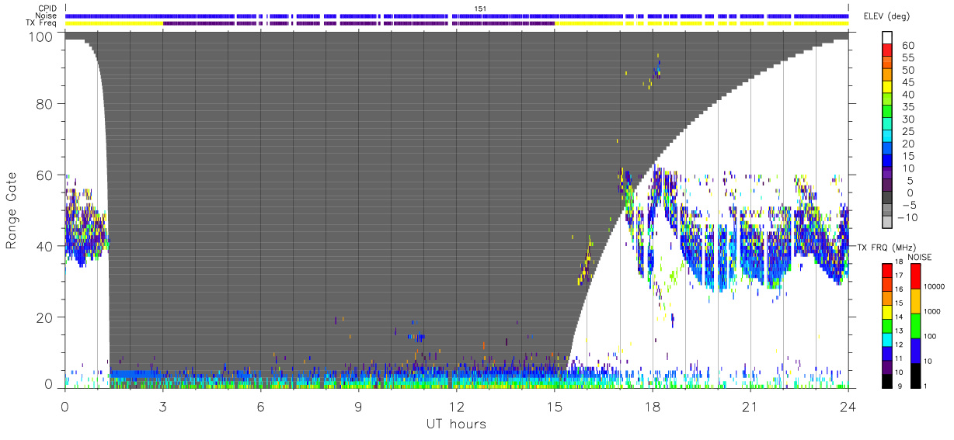The image size is (954, 440).
Task: Click the blue segment of the NOISE colorbar
Action: tap(915, 350)
